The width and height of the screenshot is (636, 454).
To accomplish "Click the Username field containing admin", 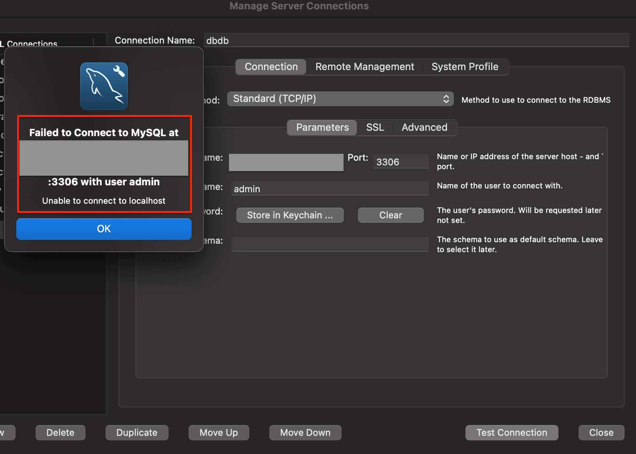I will [329, 189].
